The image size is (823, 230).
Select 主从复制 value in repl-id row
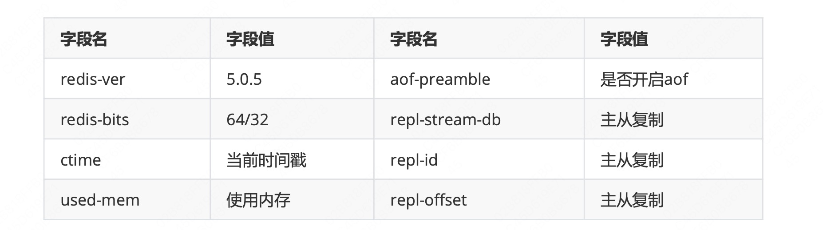pos(632,160)
